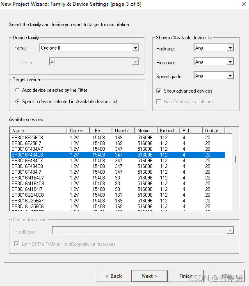Sort by the Name column header
249x286 pixels.
point(38,131)
